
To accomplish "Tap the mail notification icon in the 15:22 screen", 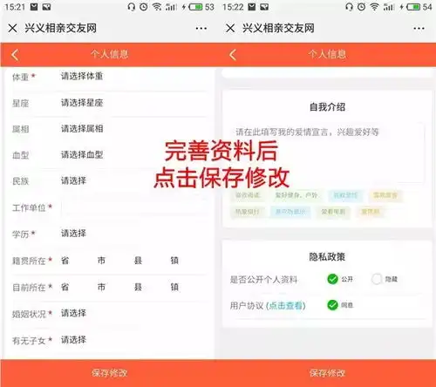I will tap(252, 7).
